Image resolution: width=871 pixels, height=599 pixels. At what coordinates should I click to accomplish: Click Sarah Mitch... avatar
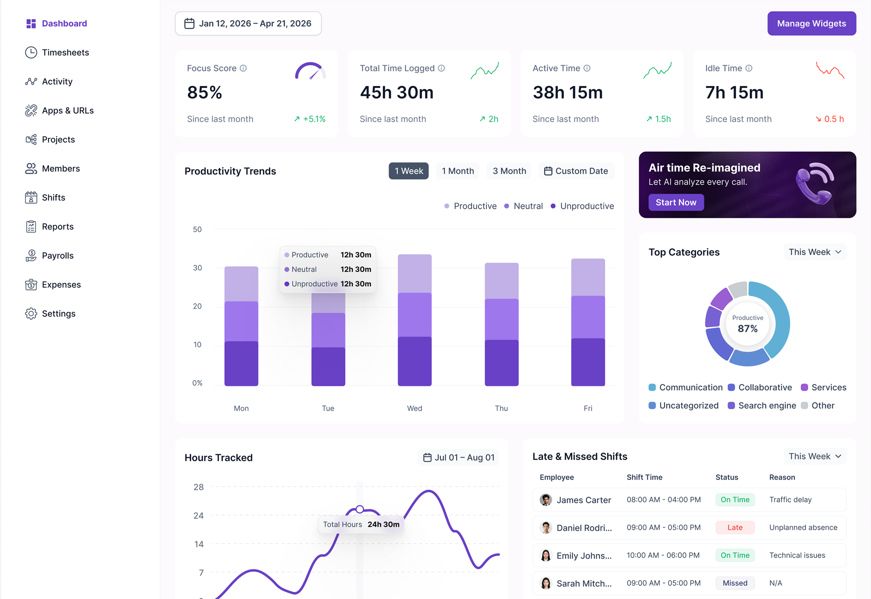546,583
